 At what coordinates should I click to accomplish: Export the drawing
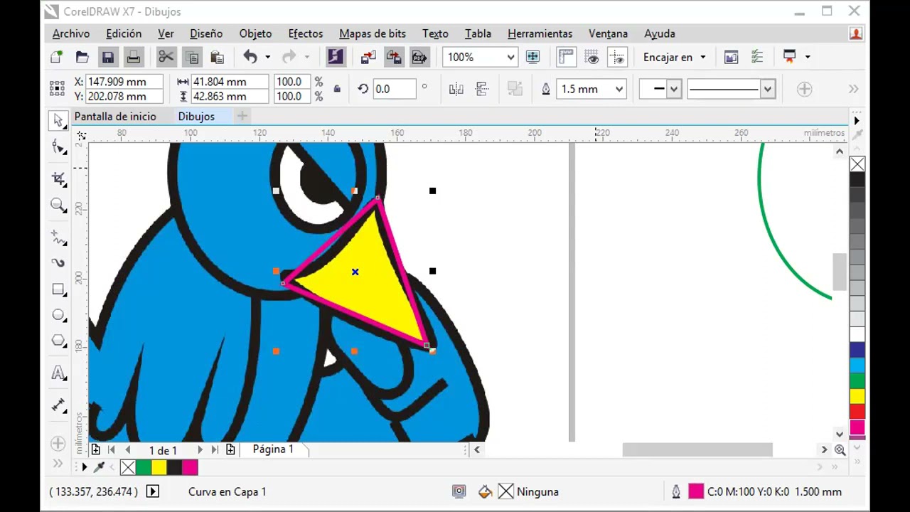(x=394, y=57)
